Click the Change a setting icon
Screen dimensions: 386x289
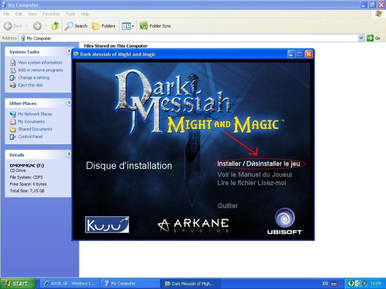point(13,78)
